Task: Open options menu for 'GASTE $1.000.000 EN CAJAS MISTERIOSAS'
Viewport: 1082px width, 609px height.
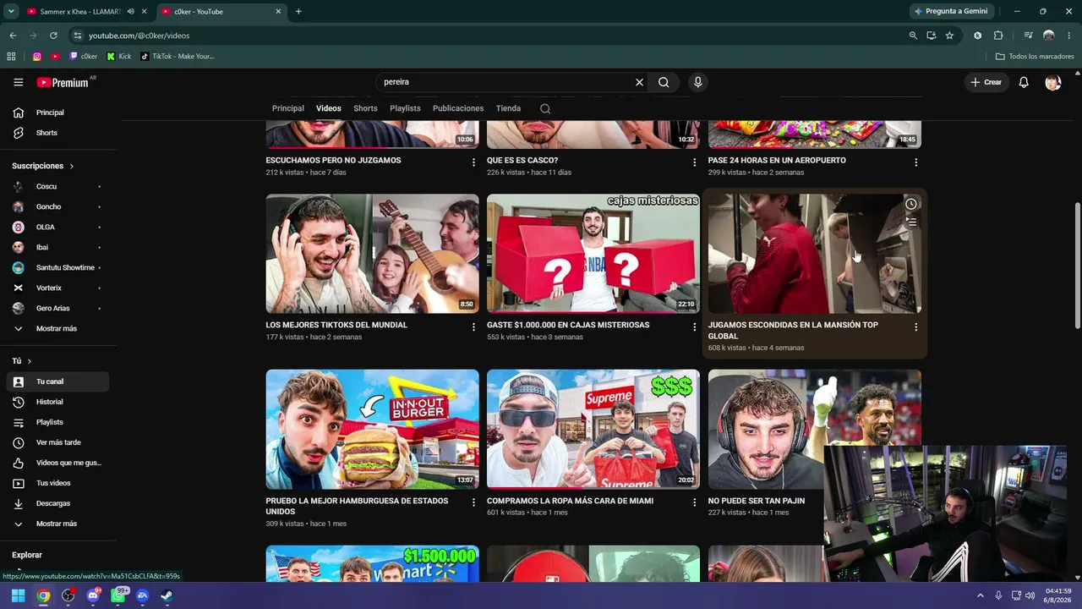Action: 695,326
